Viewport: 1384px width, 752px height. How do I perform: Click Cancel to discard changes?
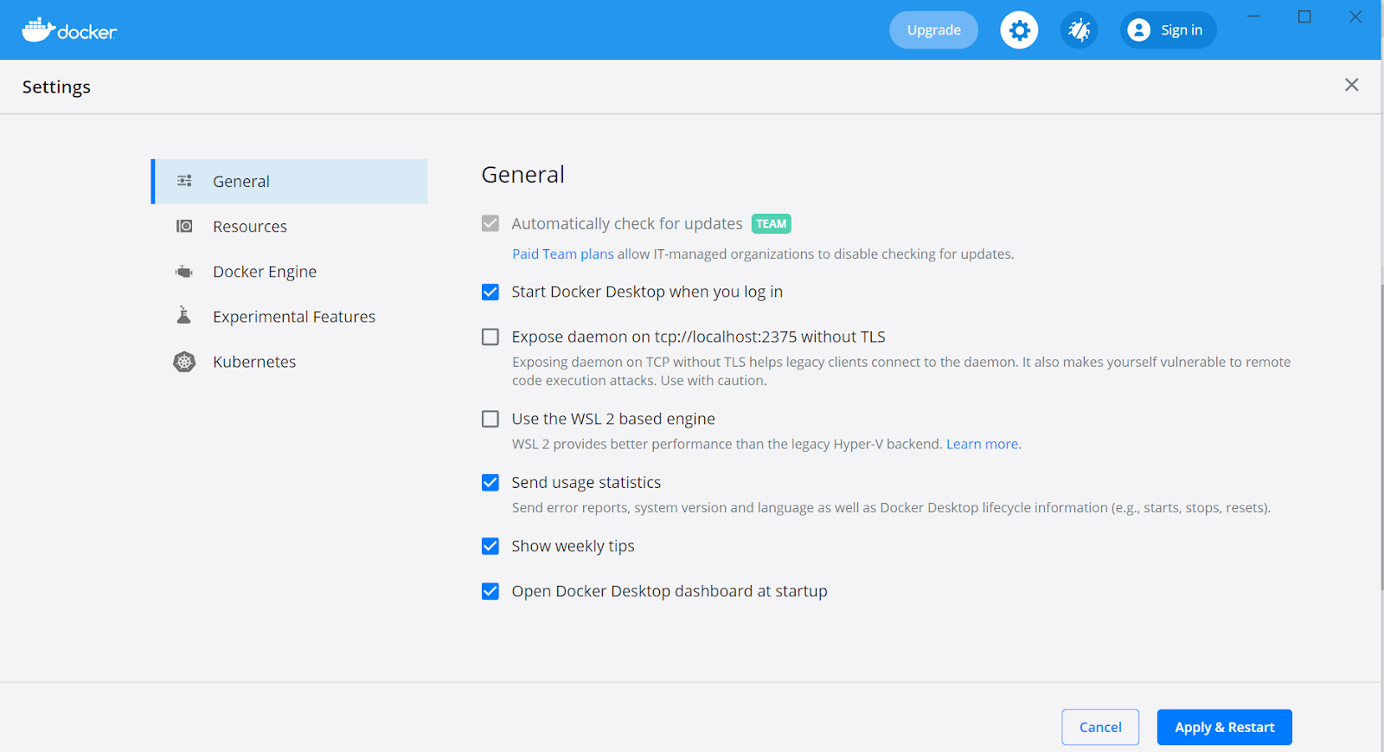pyautogui.click(x=1100, y=727)
